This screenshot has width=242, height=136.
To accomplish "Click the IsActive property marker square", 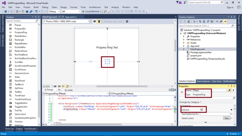I will pos(231,110).
